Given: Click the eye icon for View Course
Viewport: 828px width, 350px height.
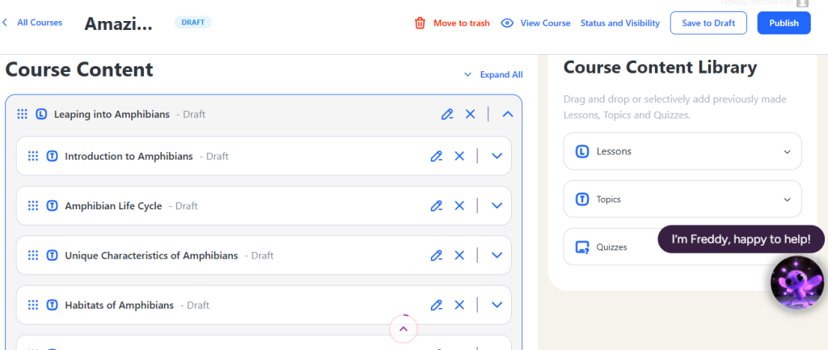Looking at the screenshot, I should point(507,23).
